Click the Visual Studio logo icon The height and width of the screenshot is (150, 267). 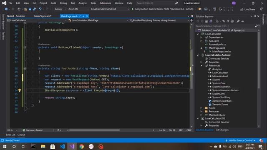click(4, 3)
